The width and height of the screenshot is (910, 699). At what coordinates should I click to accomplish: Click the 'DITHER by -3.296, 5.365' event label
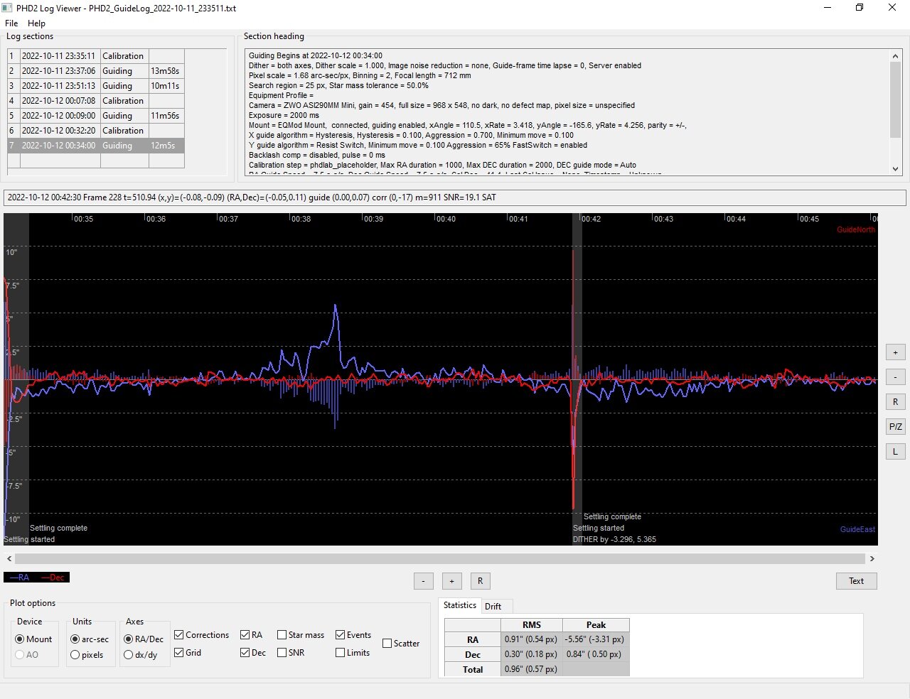(x=615, y=540)
